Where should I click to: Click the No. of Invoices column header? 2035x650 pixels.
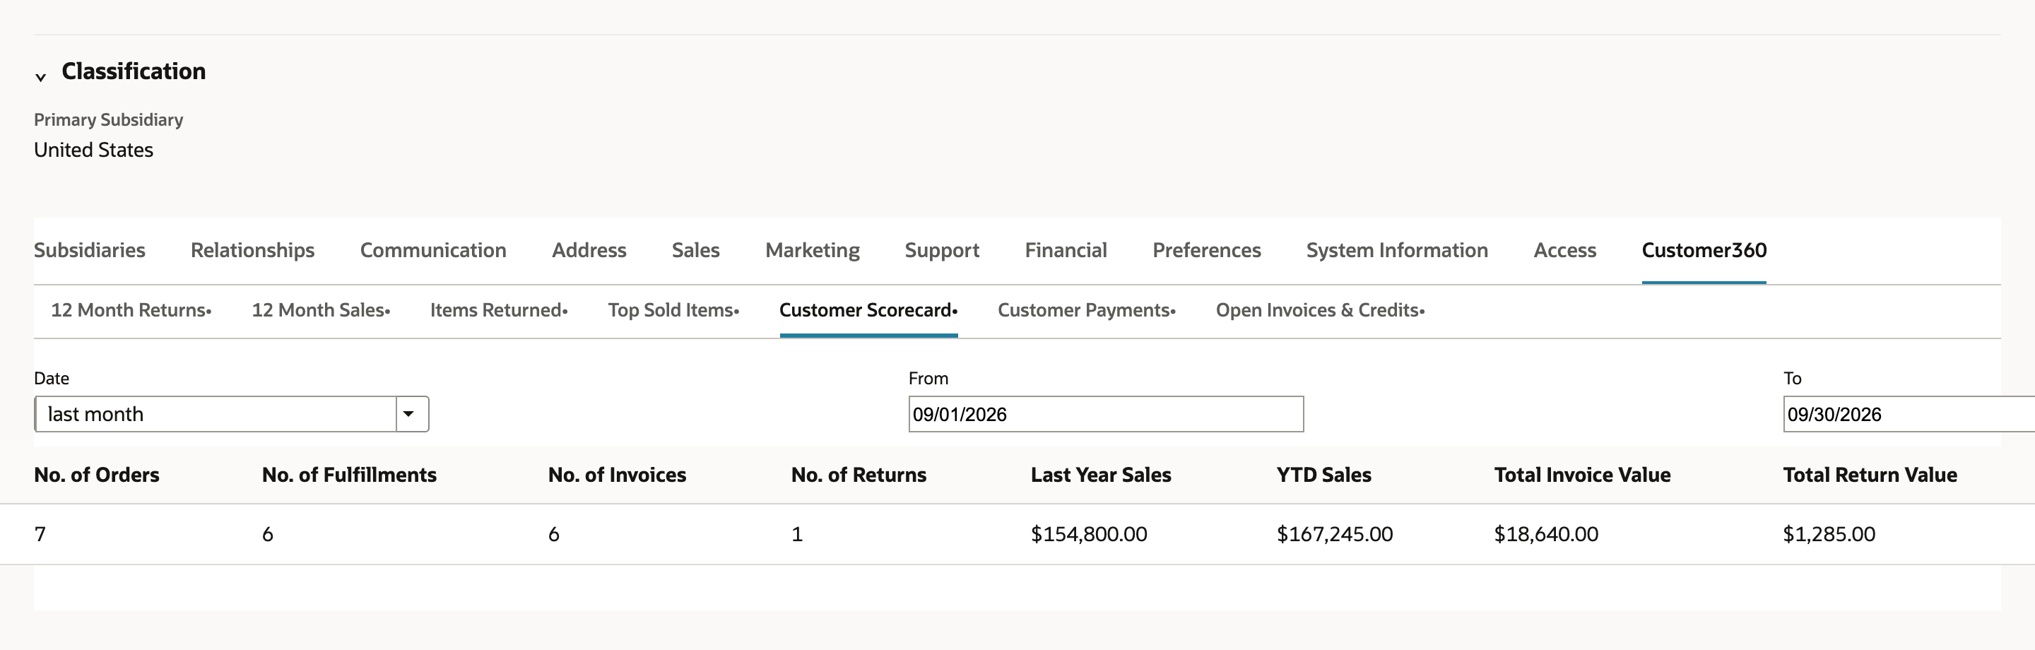click(x=617, y=475)
